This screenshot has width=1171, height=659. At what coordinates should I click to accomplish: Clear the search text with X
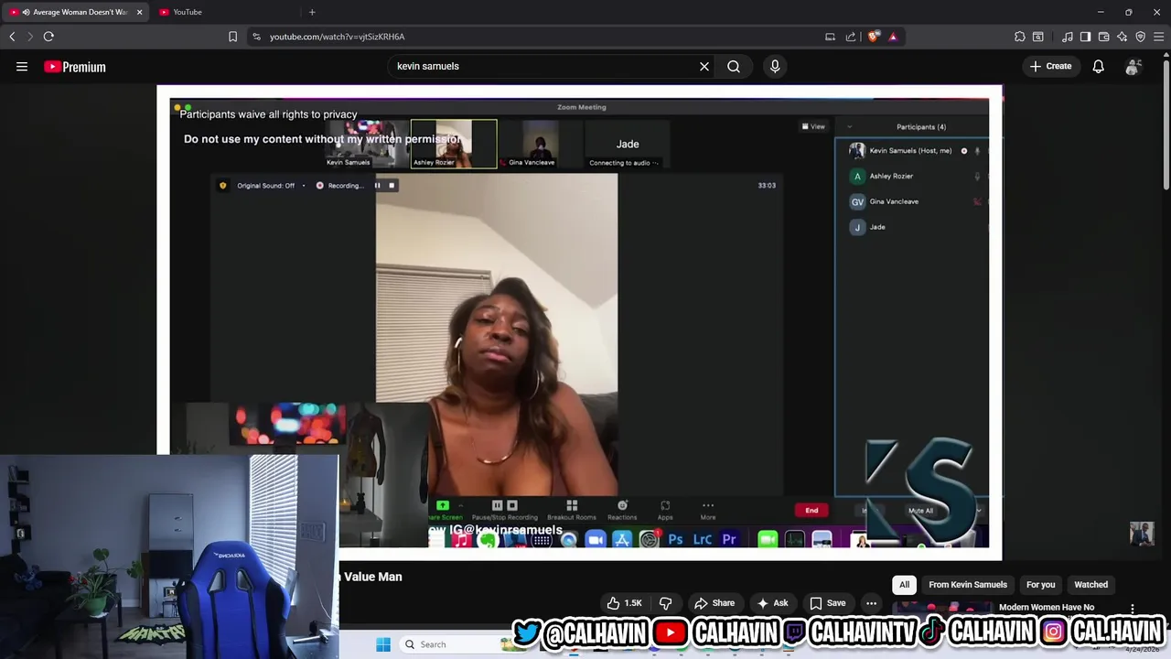(704, 66)
